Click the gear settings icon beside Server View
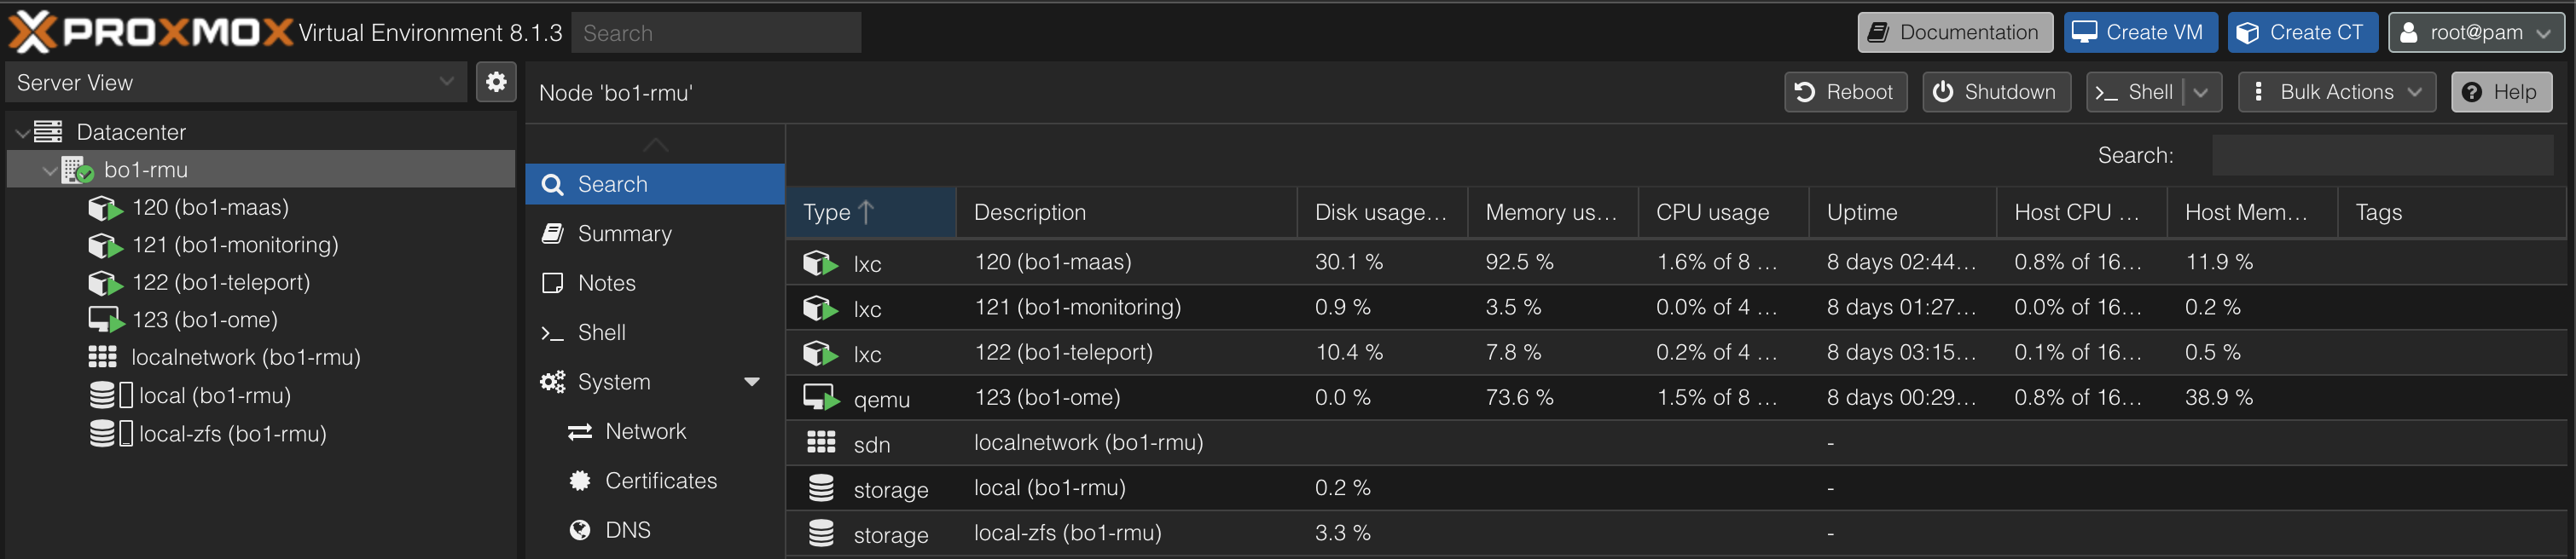This screenshot has width=2576, height=559. pos(495,82)
